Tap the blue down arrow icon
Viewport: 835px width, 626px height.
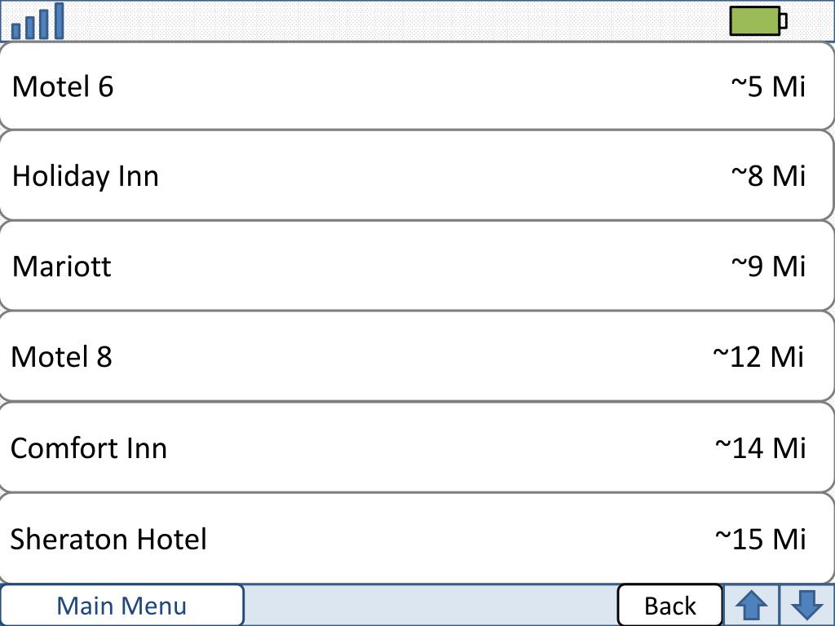(807, 606)
